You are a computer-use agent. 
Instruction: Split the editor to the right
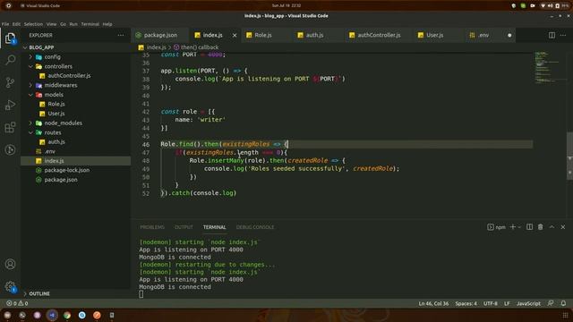(x=552, y=35)
